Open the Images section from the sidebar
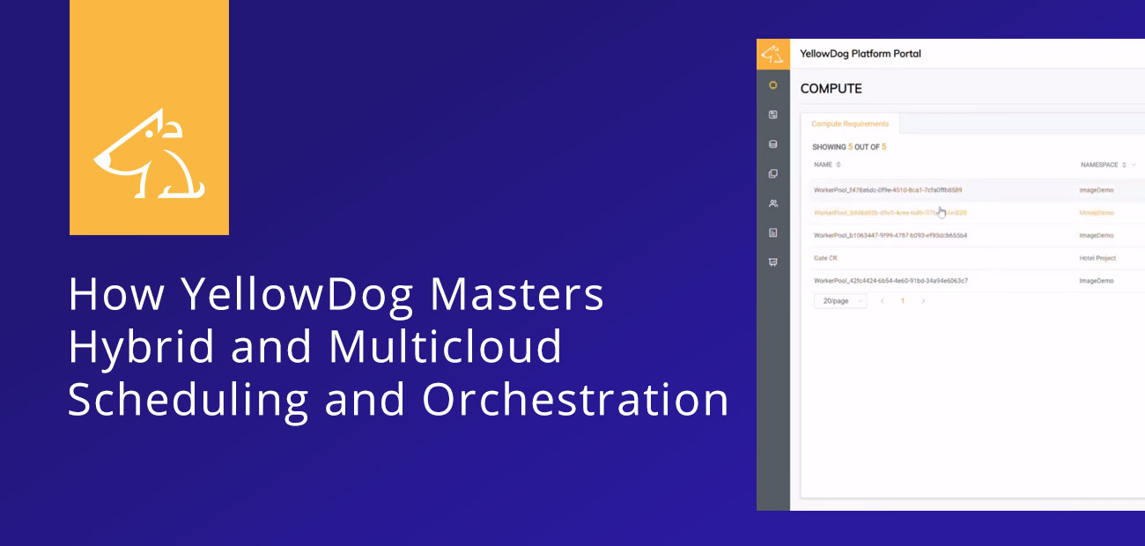This screenshot has height=546, width=1145. [x=772, y=114]
